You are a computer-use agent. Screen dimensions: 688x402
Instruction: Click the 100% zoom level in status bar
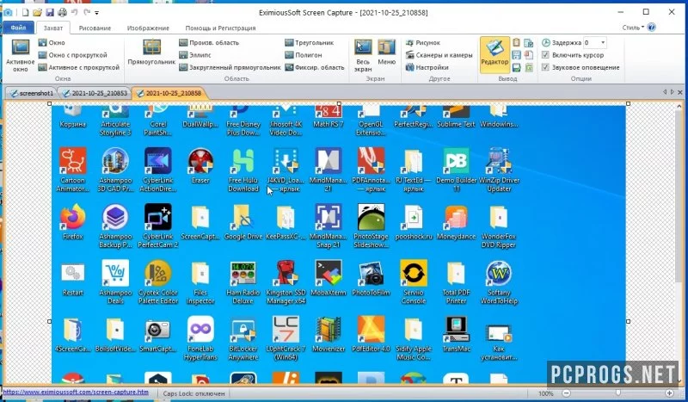point(546,393)
